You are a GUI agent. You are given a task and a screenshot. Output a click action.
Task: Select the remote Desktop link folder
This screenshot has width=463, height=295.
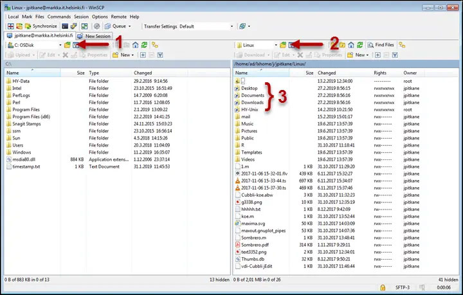point(246,88)
